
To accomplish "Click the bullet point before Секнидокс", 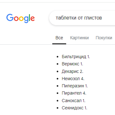I will tap(57, 108).
